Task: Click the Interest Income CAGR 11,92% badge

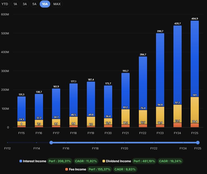Action: [x=86, y=161]
